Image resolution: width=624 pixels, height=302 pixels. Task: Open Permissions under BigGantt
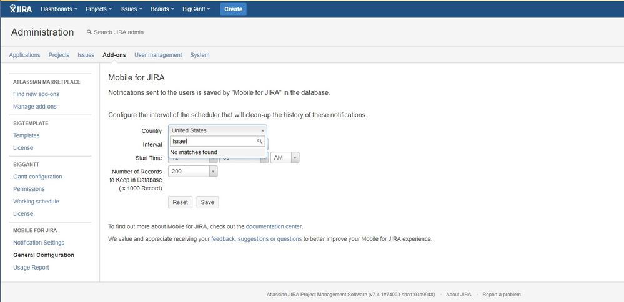29,189
